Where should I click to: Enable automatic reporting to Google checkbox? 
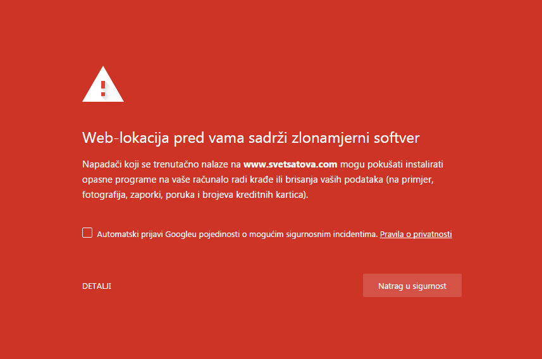87,233
